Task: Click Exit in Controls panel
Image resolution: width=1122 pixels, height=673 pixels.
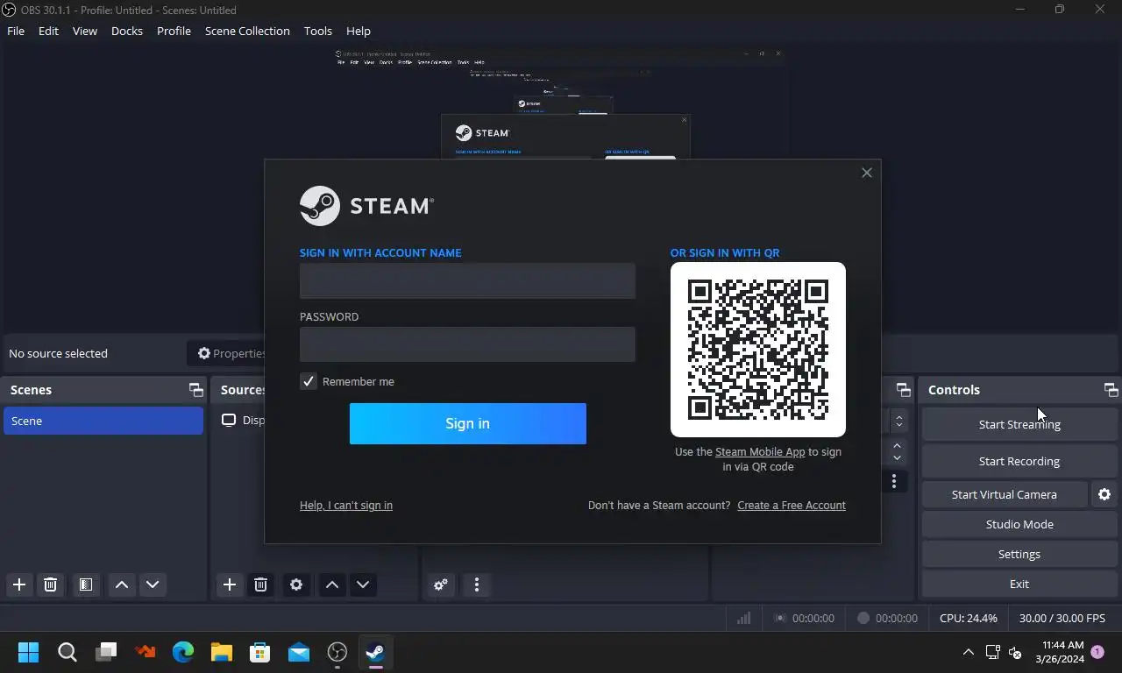Action: pyautogui.click(x=1019, y=584)
